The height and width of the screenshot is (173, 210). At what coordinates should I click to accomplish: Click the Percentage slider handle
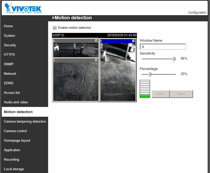coord(150,74)
